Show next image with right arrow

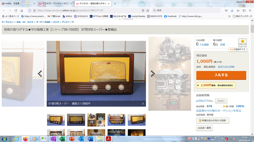(153, 74)
